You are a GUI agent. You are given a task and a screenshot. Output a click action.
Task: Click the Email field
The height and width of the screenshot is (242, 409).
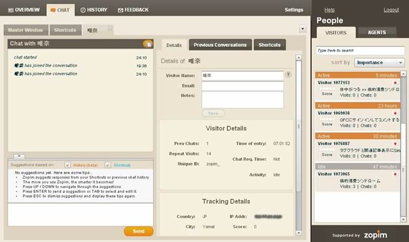pos(242,85)
